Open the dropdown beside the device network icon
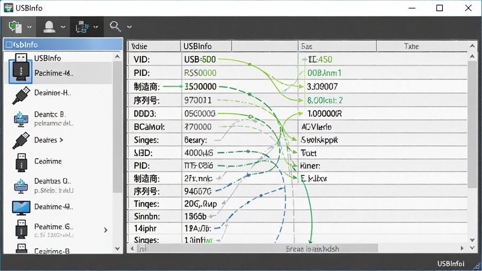 coord(96,27)
